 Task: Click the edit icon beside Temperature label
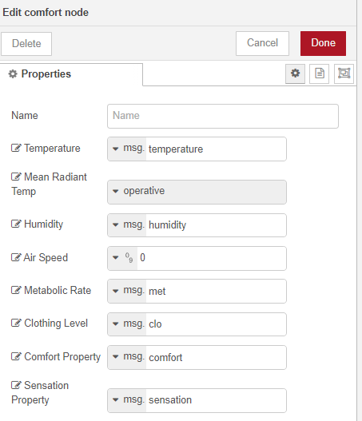point(16,148)
